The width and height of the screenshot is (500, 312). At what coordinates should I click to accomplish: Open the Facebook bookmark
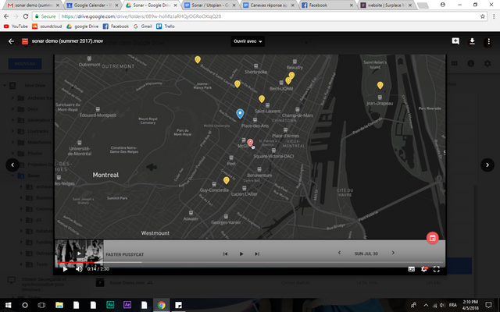[116, 27]
